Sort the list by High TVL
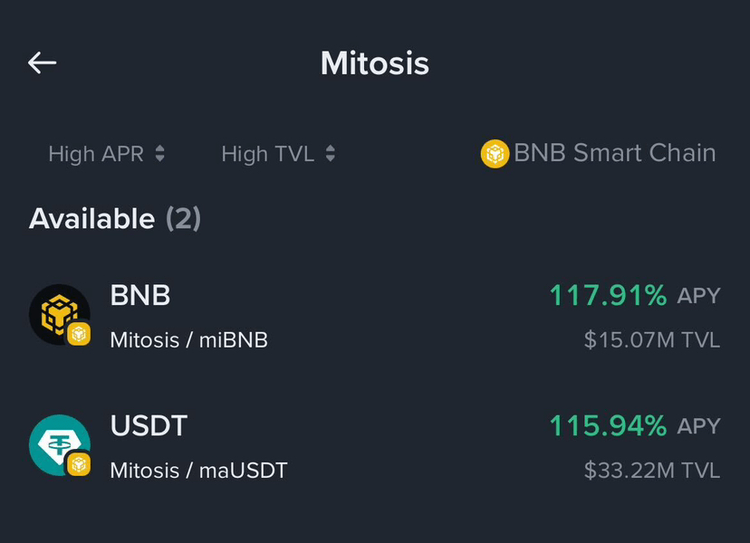This screenshot has width=750, height=543. pos(267,154)
